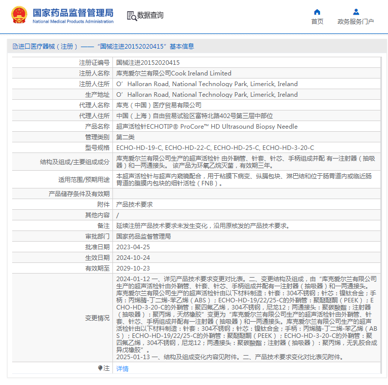
Task: Click the 进口医疗器械（注册）基本信息 heading
Action: pos(103,46)
